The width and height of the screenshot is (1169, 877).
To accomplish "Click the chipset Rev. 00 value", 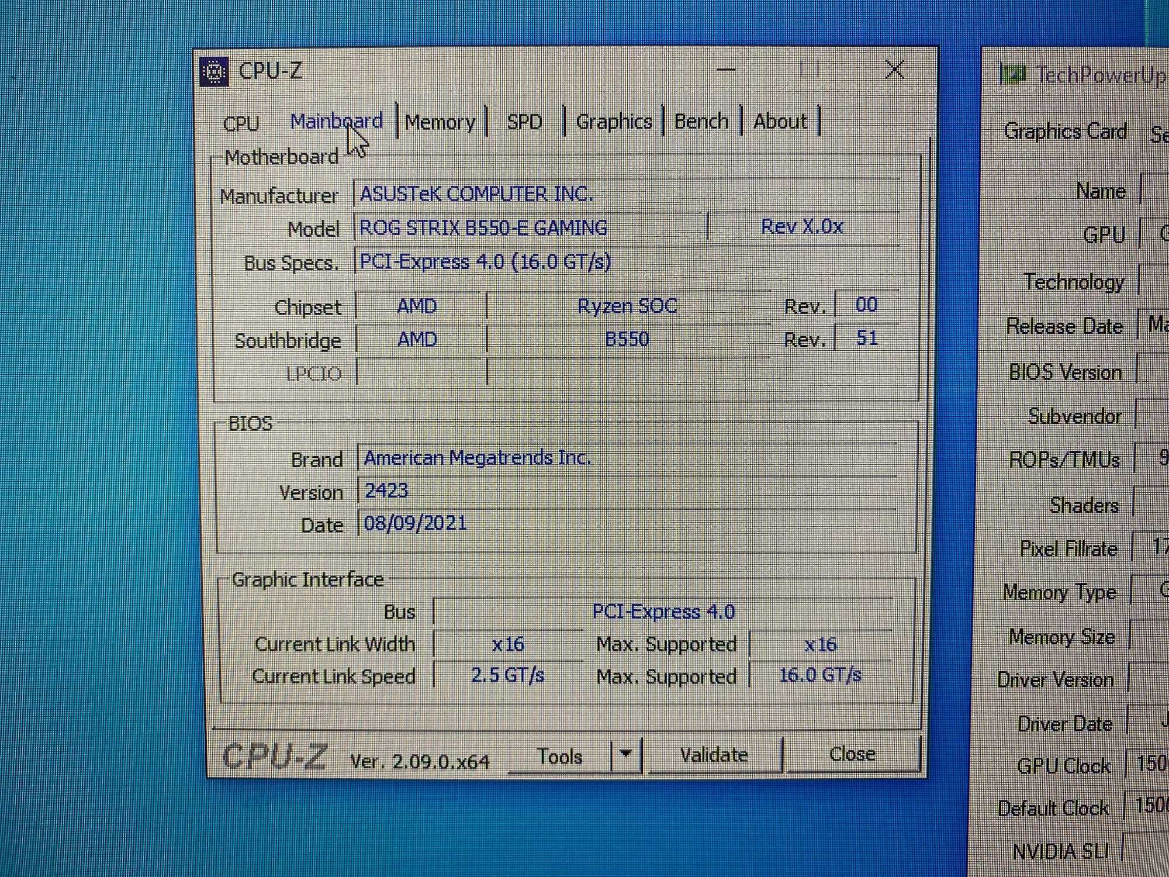I will [866, 305].
